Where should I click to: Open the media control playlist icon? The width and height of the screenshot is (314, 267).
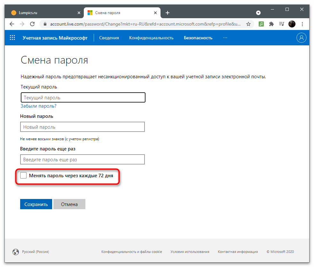282,24
